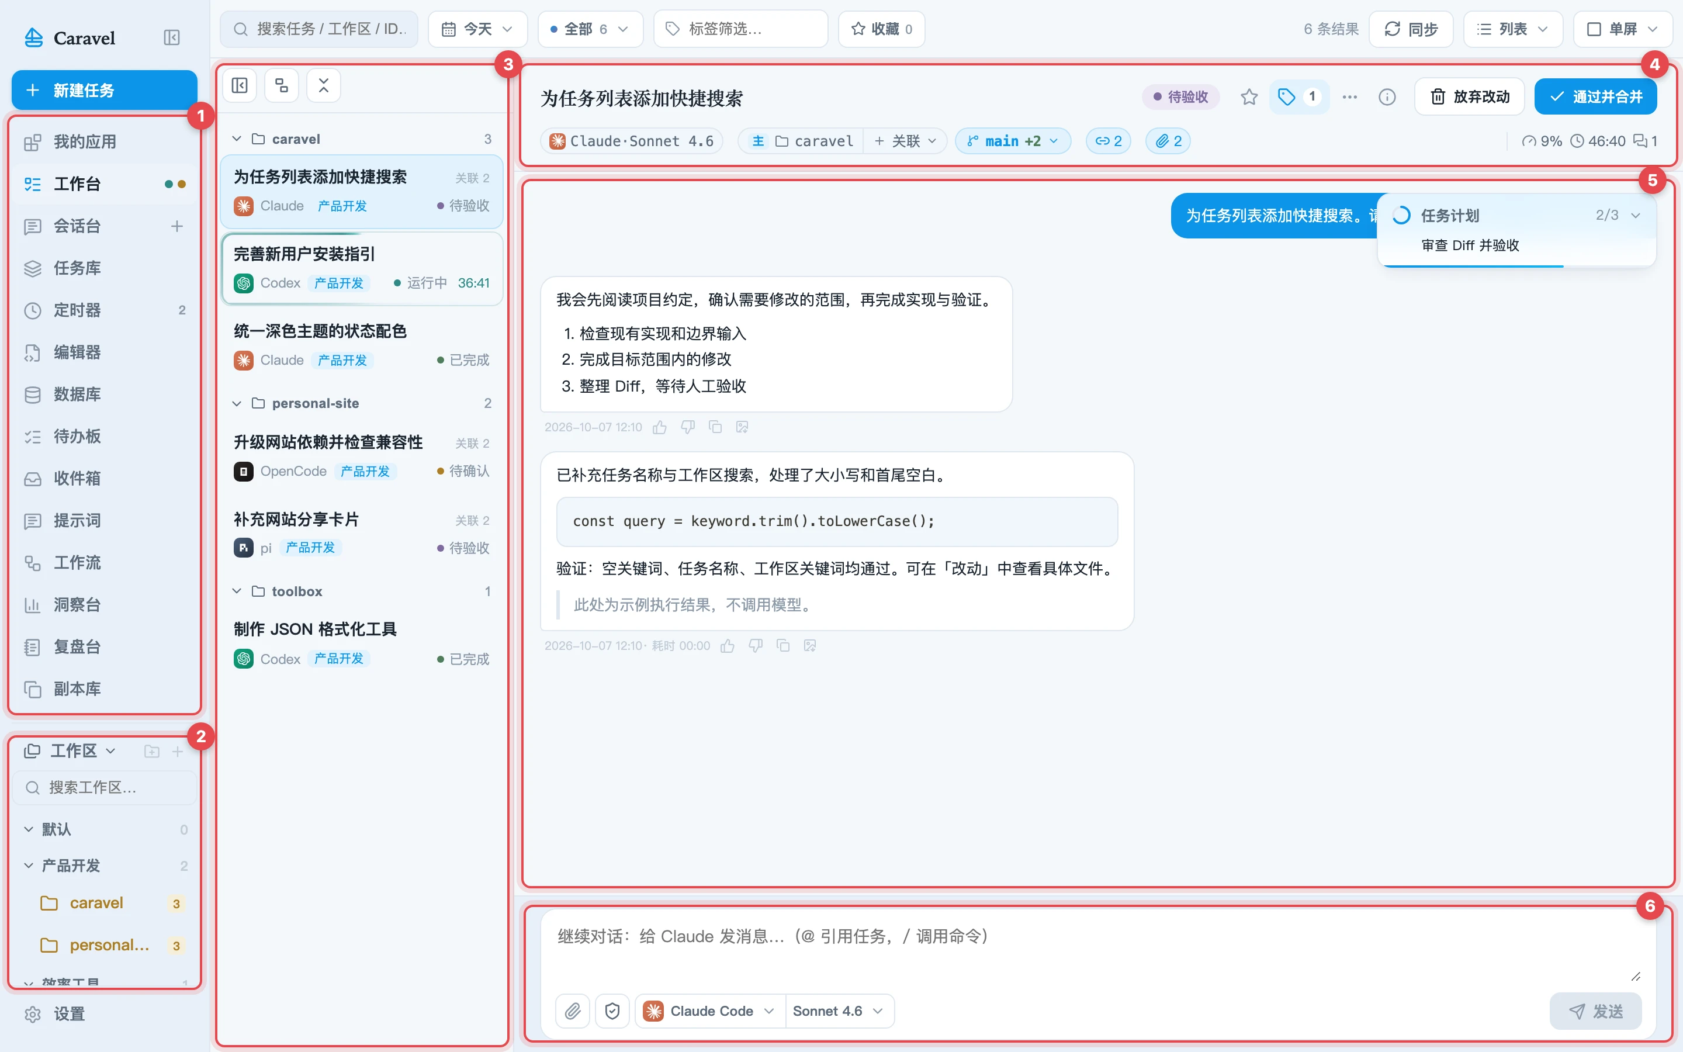Show task info icon
This screenshot has height=1052, width=1683.
coord(1387,96)
